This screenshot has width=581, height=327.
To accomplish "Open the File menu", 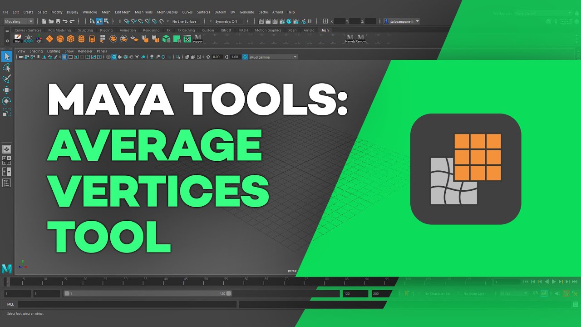I will click(x=5, y=12).
